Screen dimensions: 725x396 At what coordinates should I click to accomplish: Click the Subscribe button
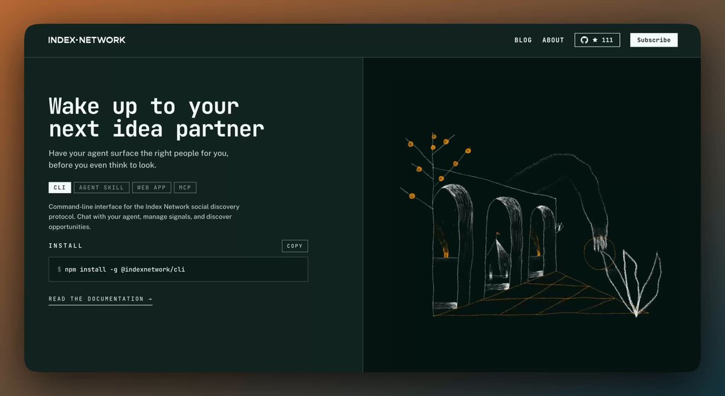(654, 40)
